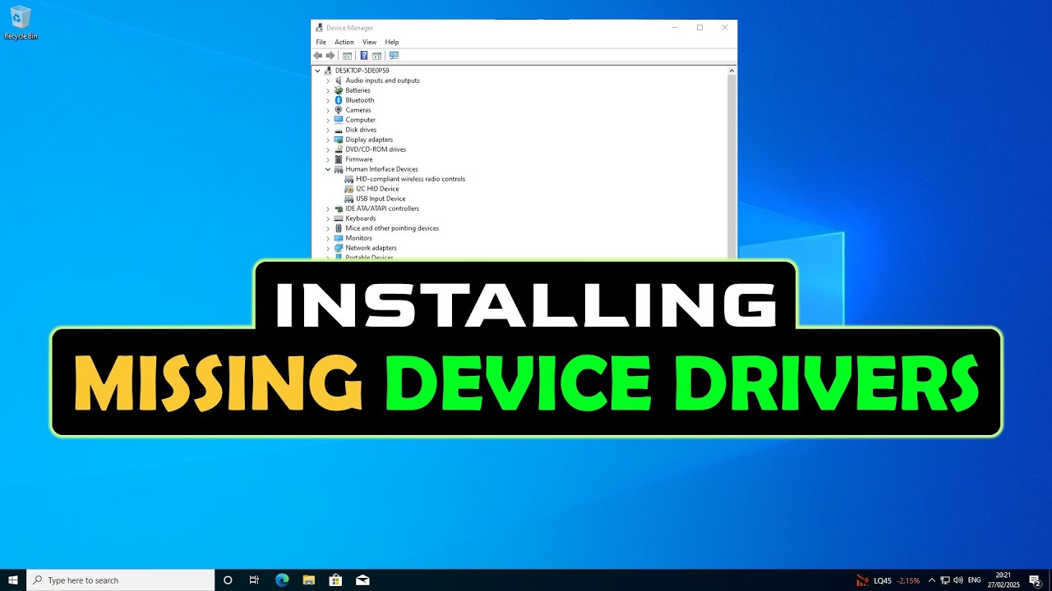Select DVD/CD-ROM drives label
1052x591 pixels.
point(376,149)
